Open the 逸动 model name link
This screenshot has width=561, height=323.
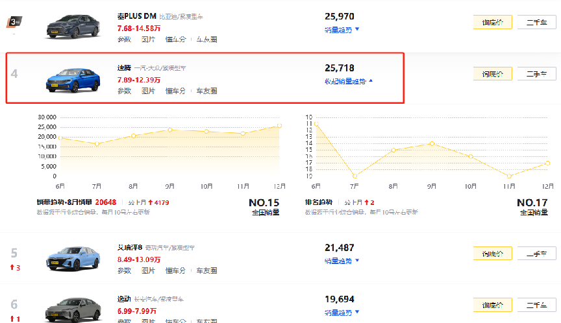(x=124, y=299)
